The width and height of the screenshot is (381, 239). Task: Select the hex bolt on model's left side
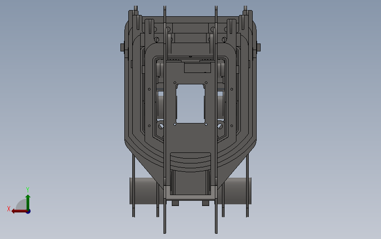pos(123,47)
